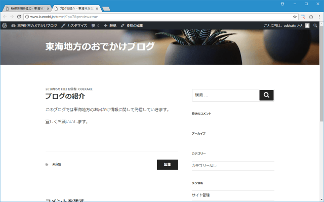Minimize the browser window

(295, 4)
